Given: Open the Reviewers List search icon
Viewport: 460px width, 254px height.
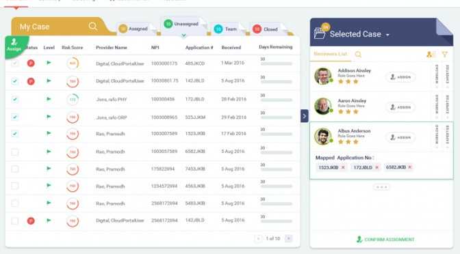Looking at the screenshot, I should (358, 55).
